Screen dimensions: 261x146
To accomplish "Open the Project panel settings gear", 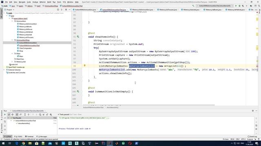I will tap(66, 10).
